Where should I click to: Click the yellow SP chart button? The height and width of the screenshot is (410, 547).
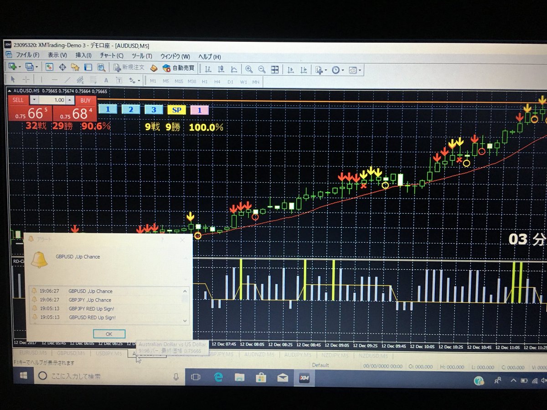[x=176, y=110]
